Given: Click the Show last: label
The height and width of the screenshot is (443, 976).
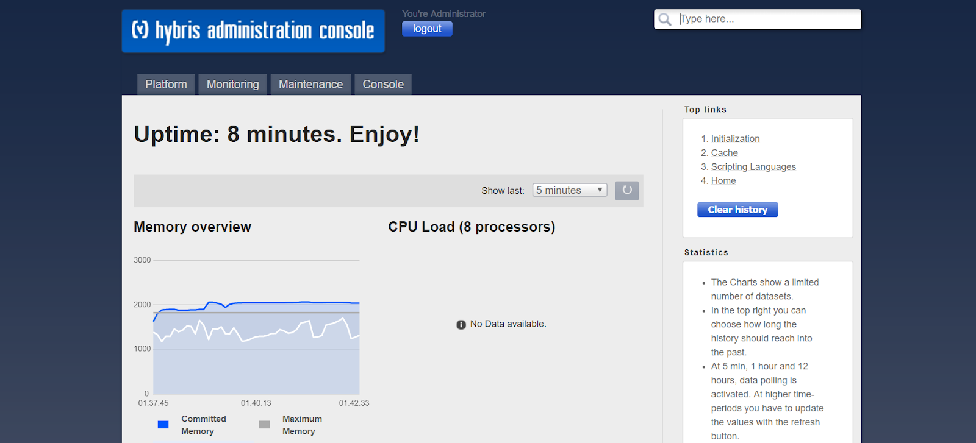Looking at the screenshot, I should 503,191.
